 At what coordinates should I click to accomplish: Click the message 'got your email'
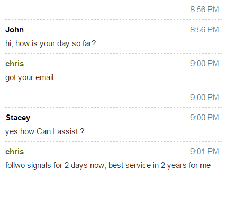(x=30, y=77)
